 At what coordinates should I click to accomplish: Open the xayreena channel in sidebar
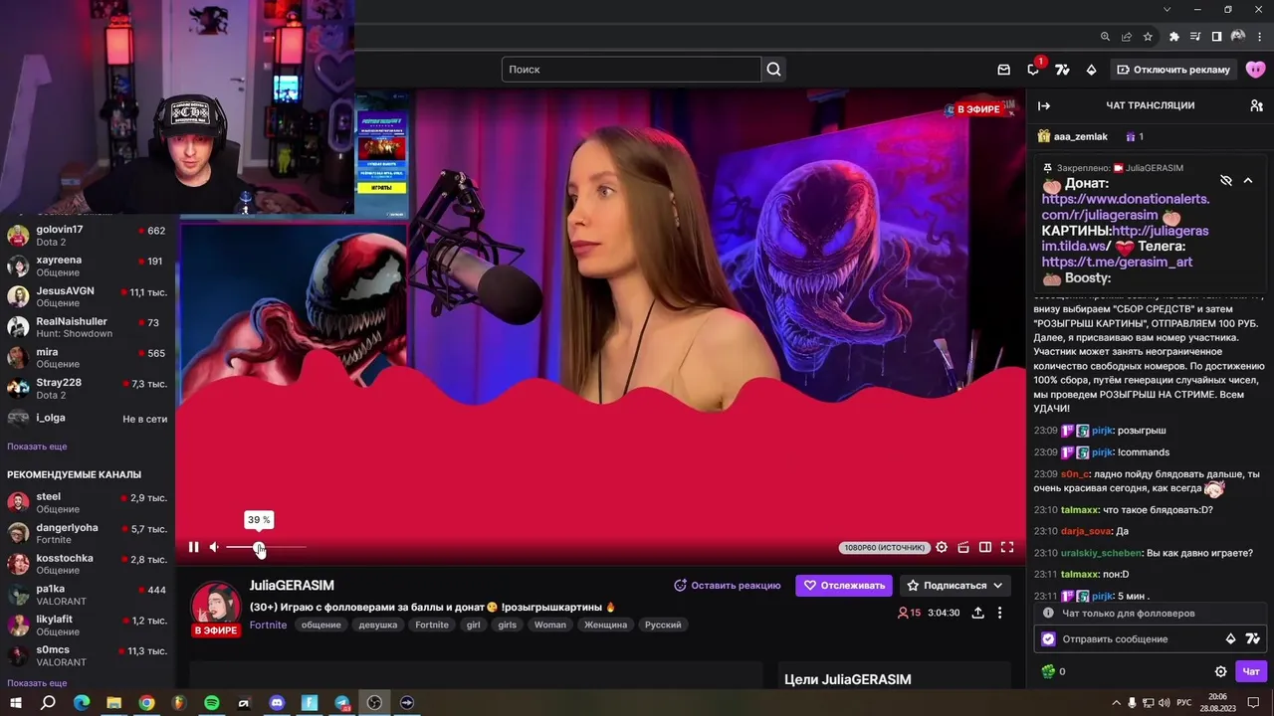88,267
